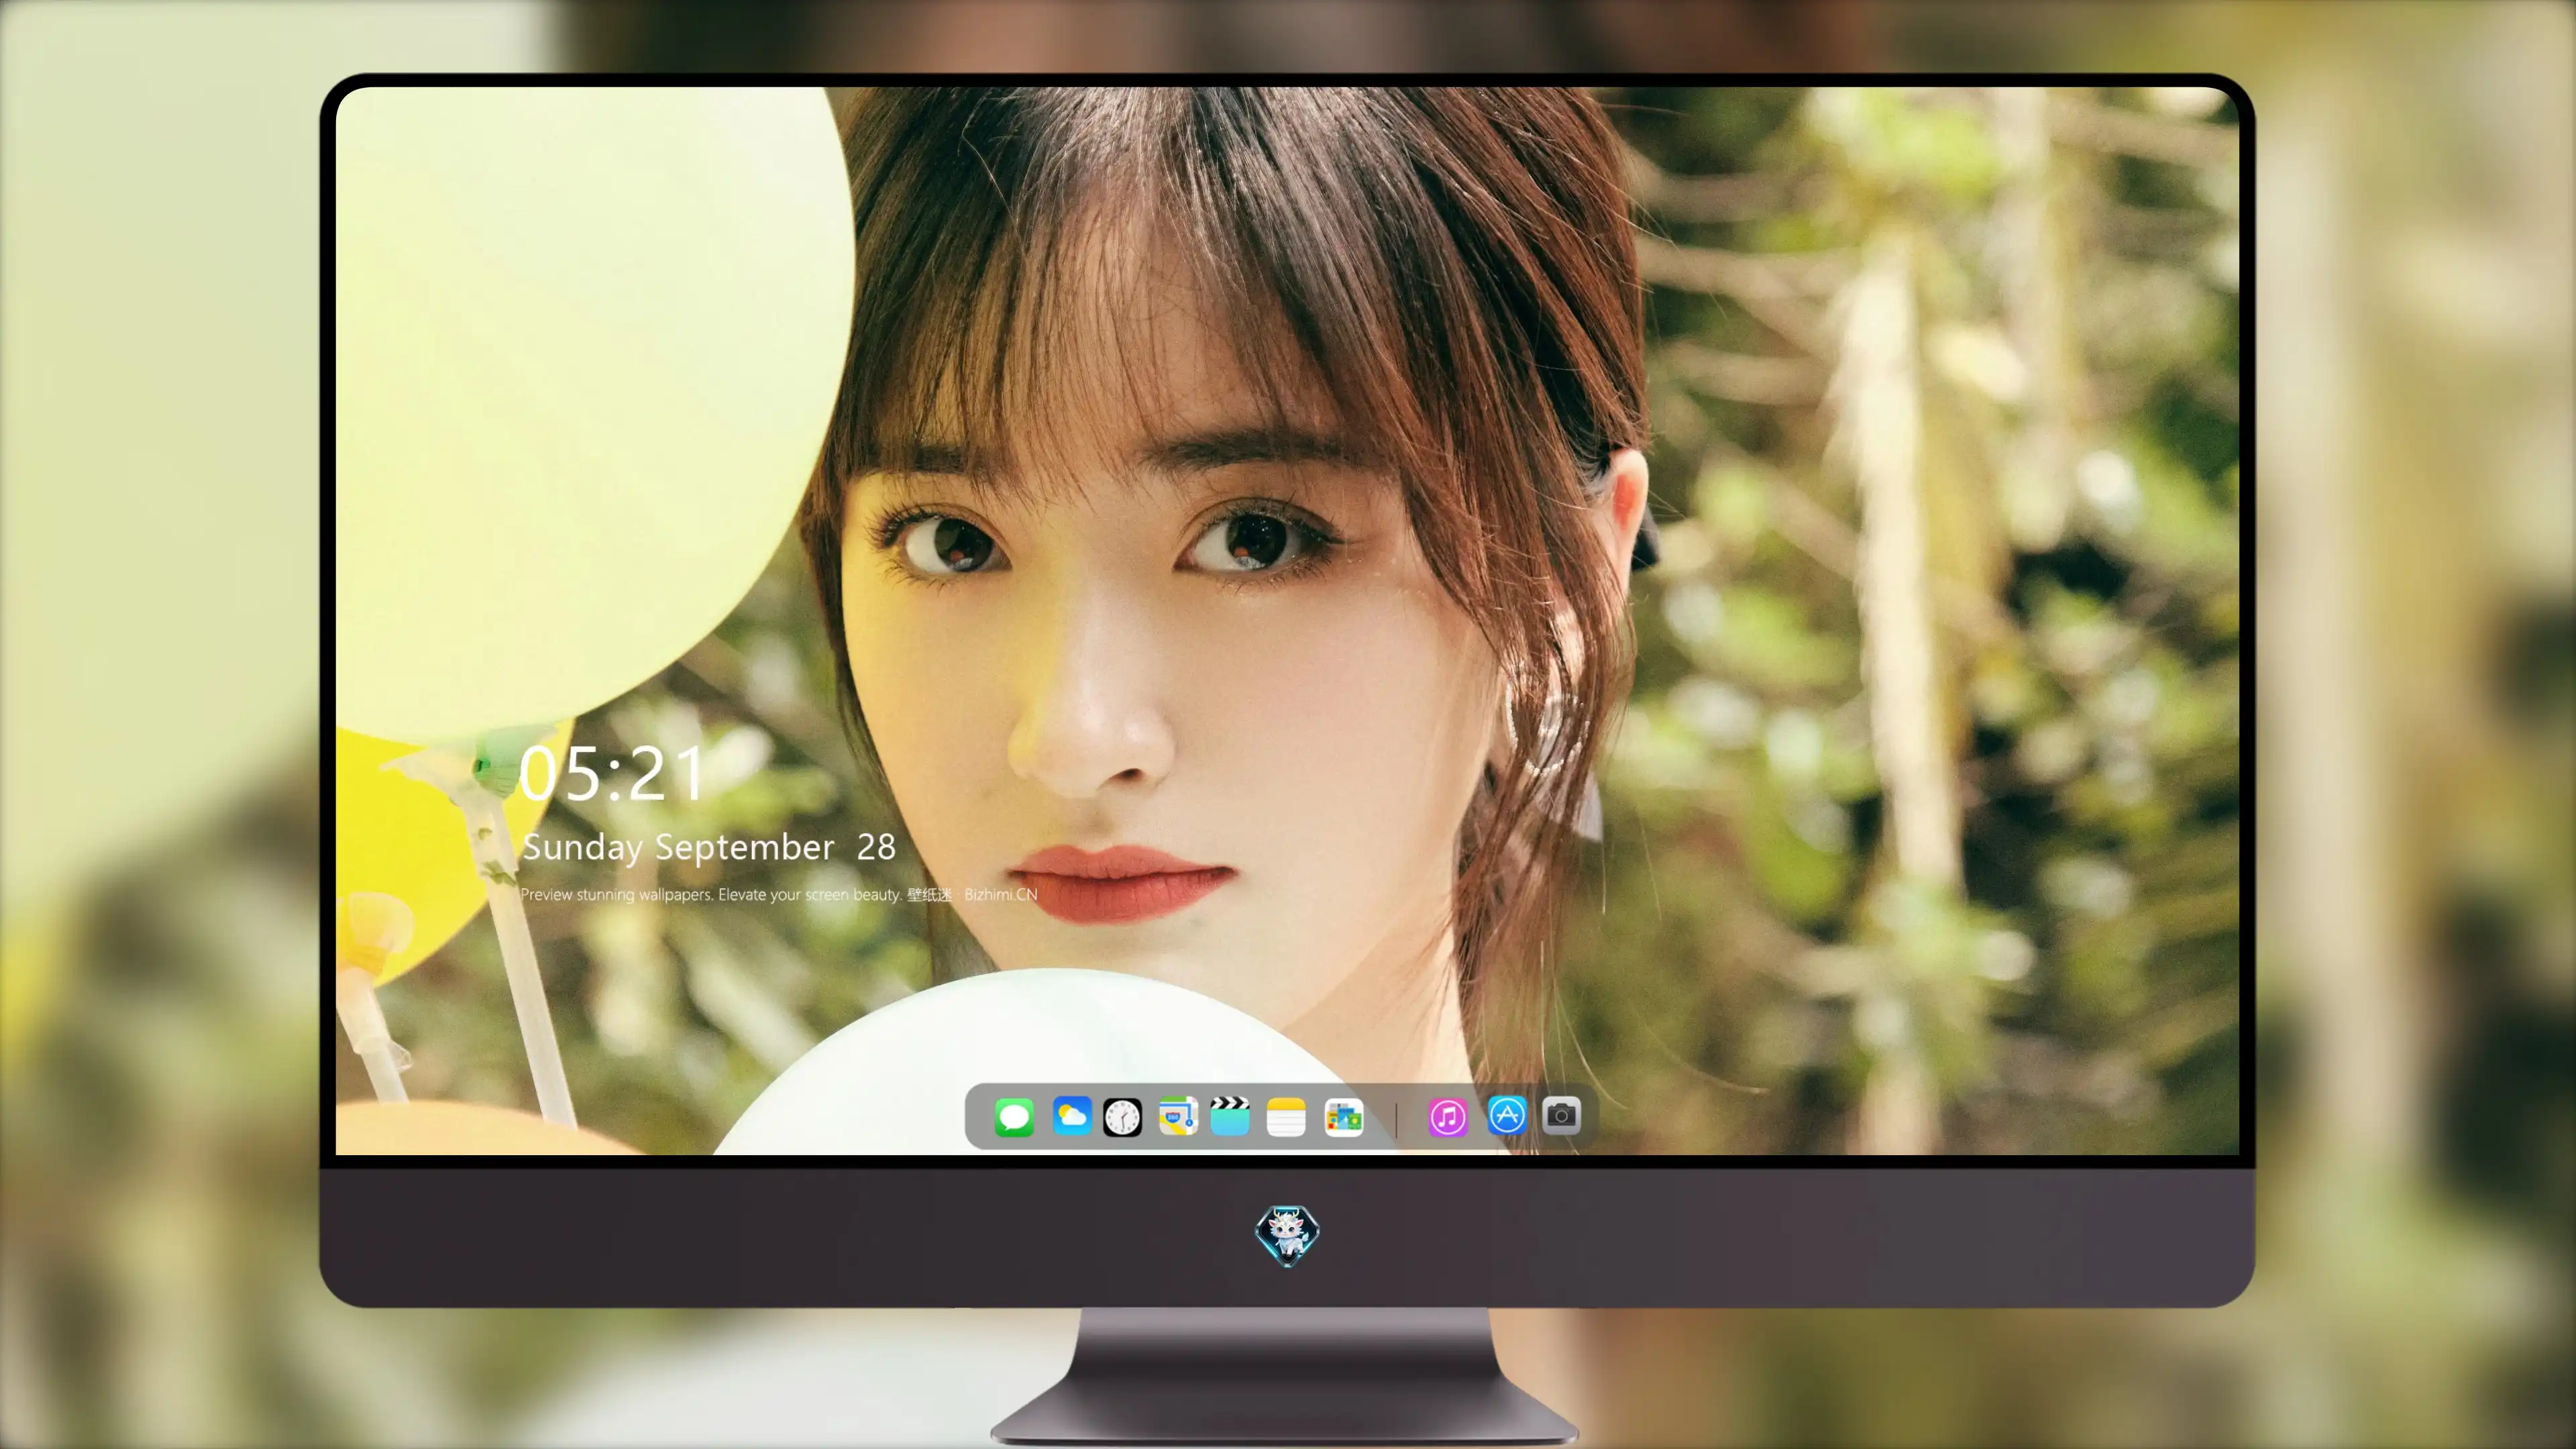This screenshot has width=2576, height=1449.
Task: Open the green Messages app in the dock
Action: tap(1014, 1117)
